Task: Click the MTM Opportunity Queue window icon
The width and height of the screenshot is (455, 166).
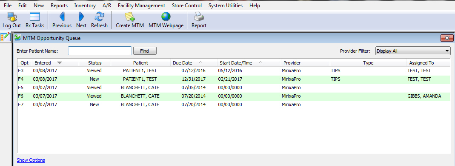Action: pos(18,38)
